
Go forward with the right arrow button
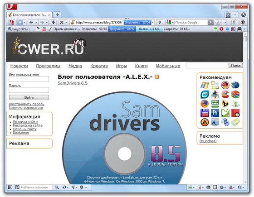[x=42, y=22]
